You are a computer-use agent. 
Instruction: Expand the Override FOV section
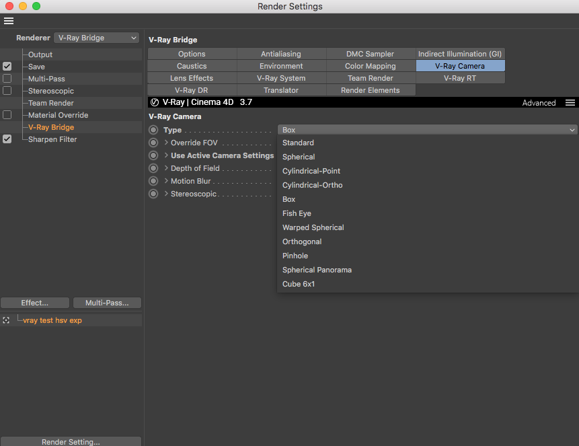coord(166,143)
